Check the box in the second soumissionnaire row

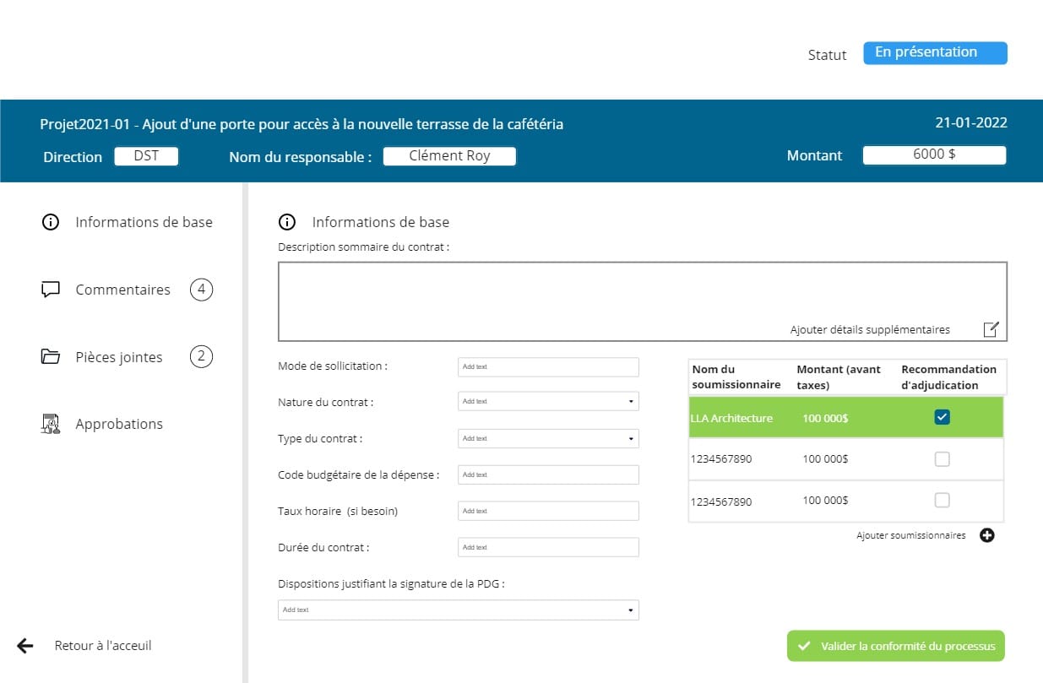point(943,459)
